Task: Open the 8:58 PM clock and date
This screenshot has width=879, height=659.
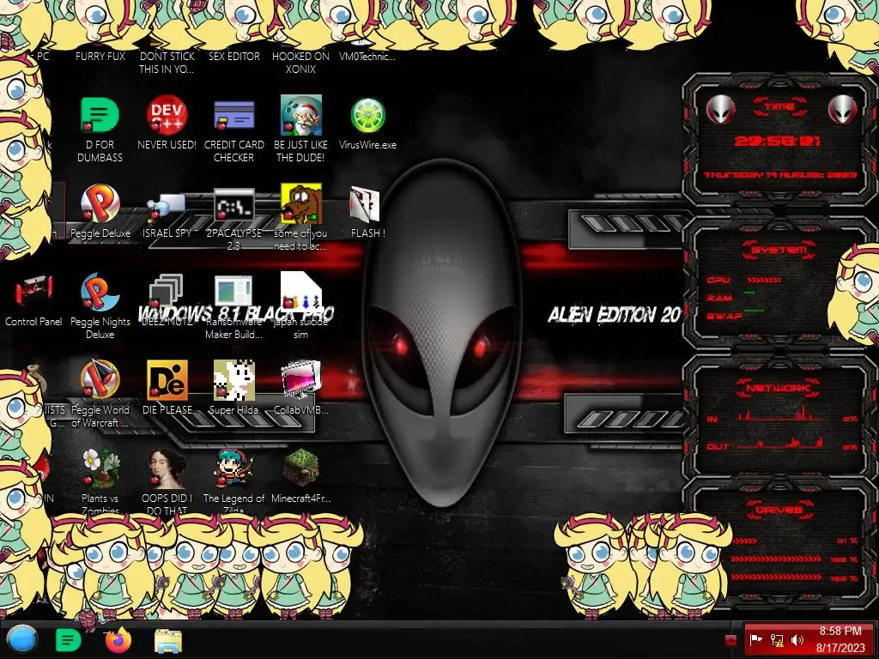Action: [x=840, y=639]
